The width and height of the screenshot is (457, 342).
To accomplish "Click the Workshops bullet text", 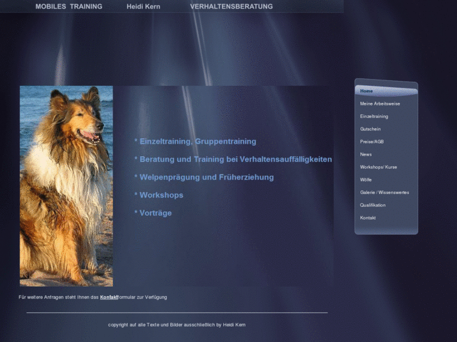I will click(x=158, y=195).
